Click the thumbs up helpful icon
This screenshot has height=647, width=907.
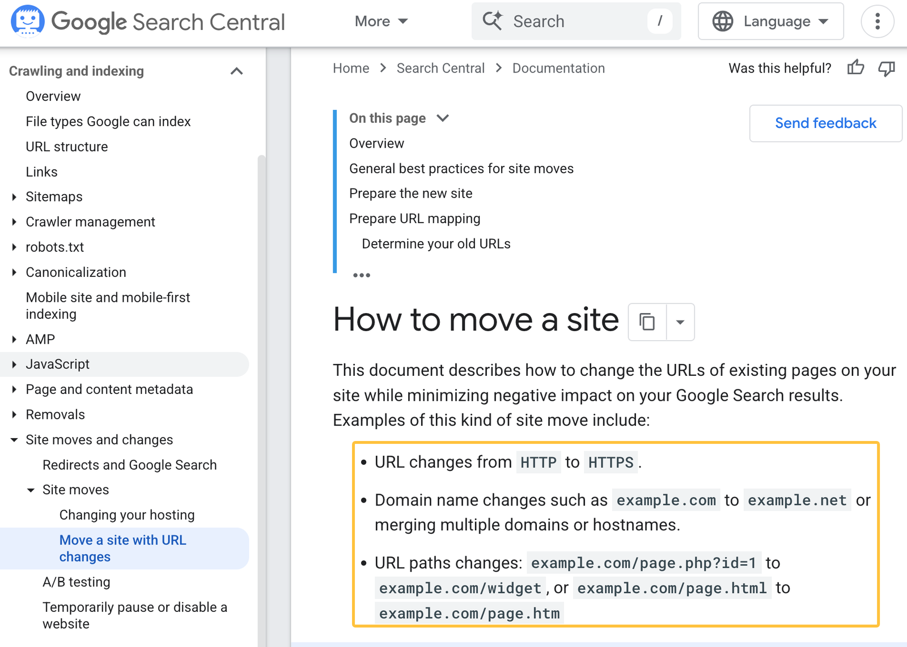coord(855,68)
